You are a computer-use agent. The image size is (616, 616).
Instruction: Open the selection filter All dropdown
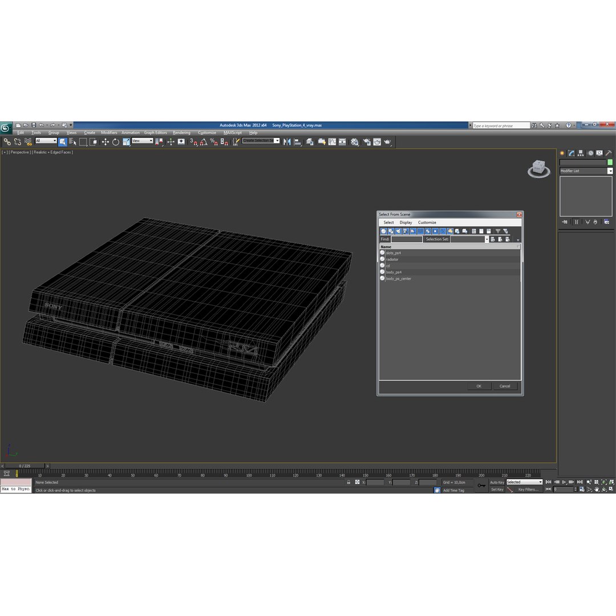pos(46,141)
